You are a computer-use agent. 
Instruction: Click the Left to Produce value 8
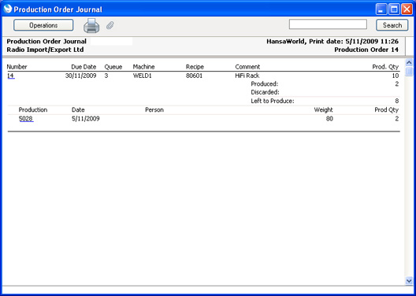tap(397, 101)
